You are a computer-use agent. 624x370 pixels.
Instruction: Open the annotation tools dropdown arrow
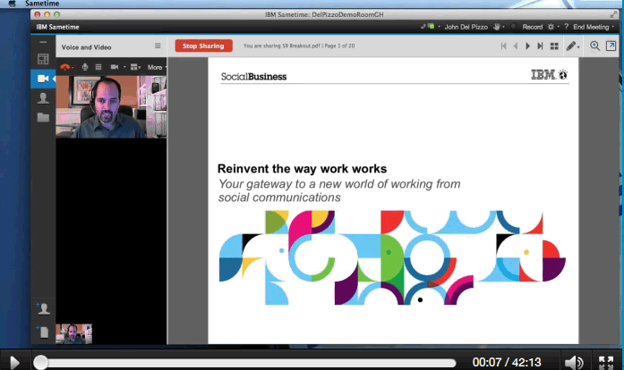point(578,47)
